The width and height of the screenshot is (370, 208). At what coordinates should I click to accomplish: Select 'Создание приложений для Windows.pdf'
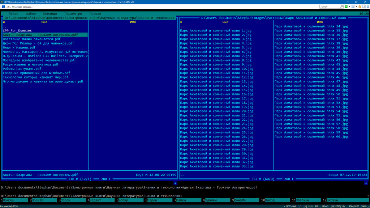pos(36,73)
